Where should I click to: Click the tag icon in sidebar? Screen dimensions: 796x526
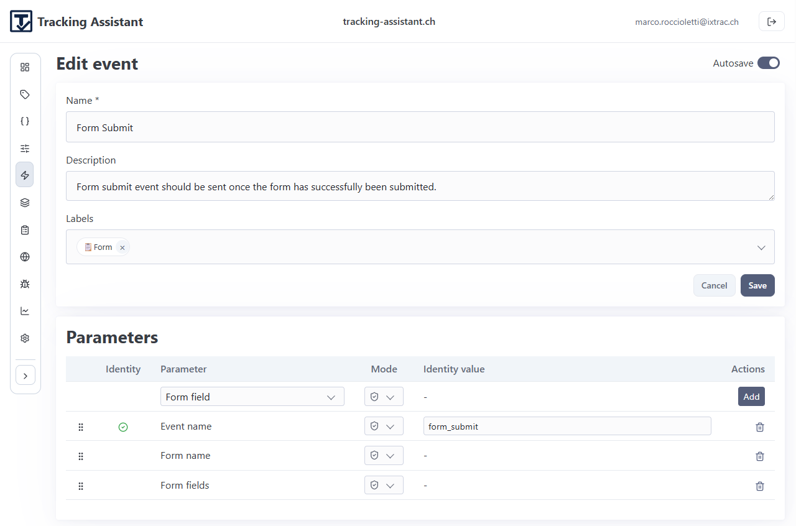tap(25, 95)
